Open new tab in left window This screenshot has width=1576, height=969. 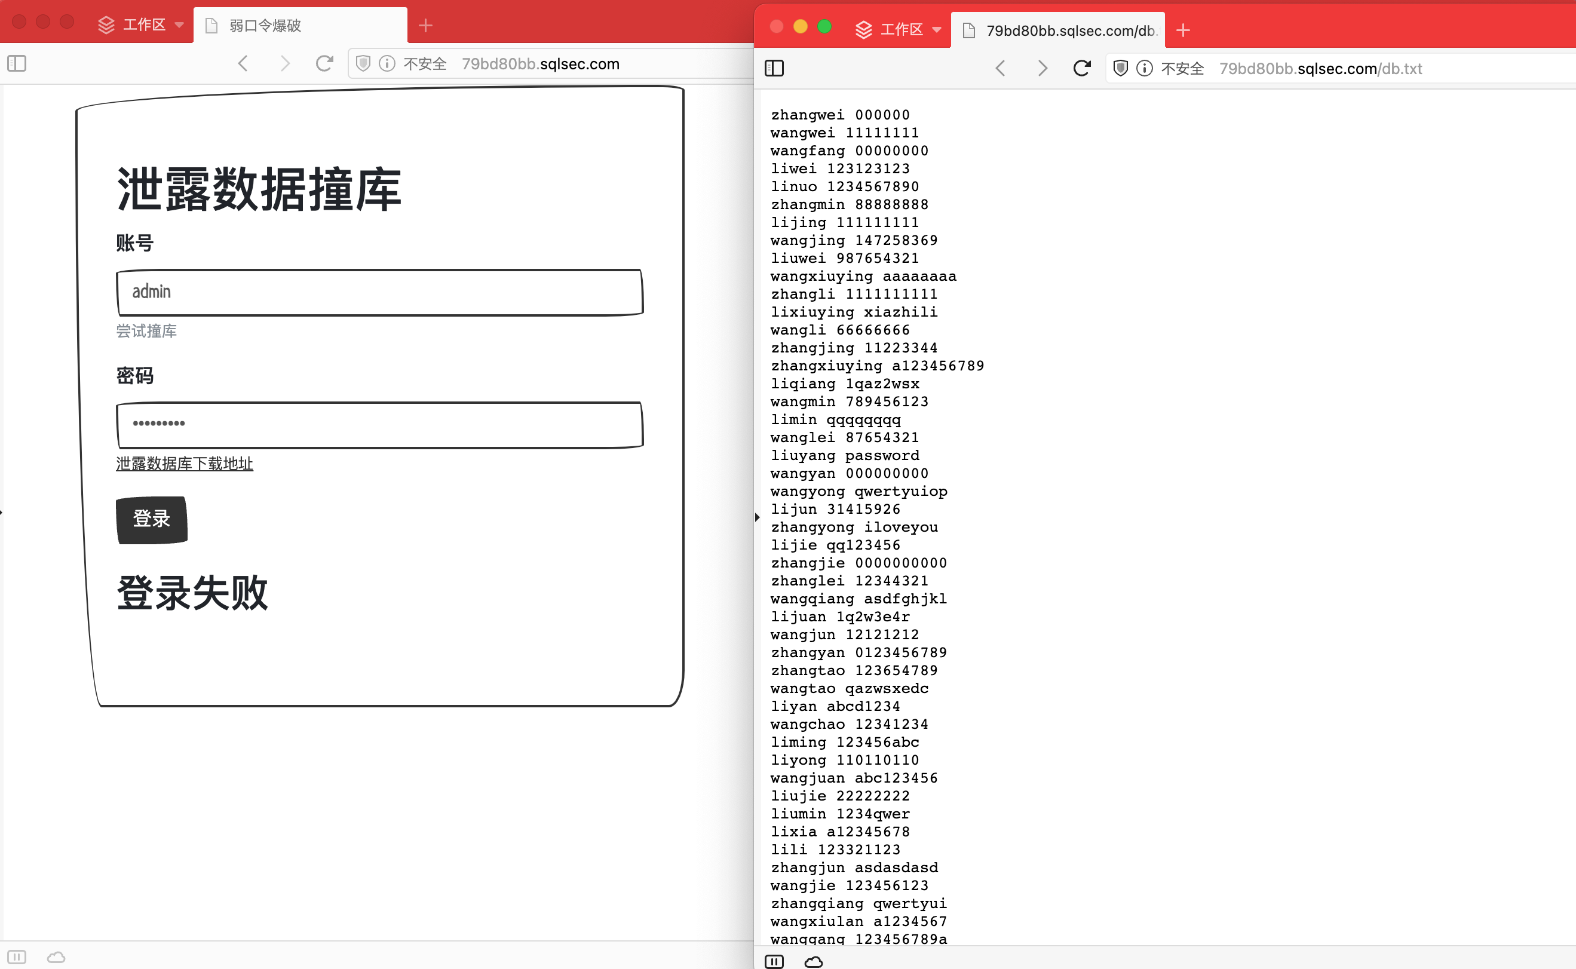(x=425, y=26)
